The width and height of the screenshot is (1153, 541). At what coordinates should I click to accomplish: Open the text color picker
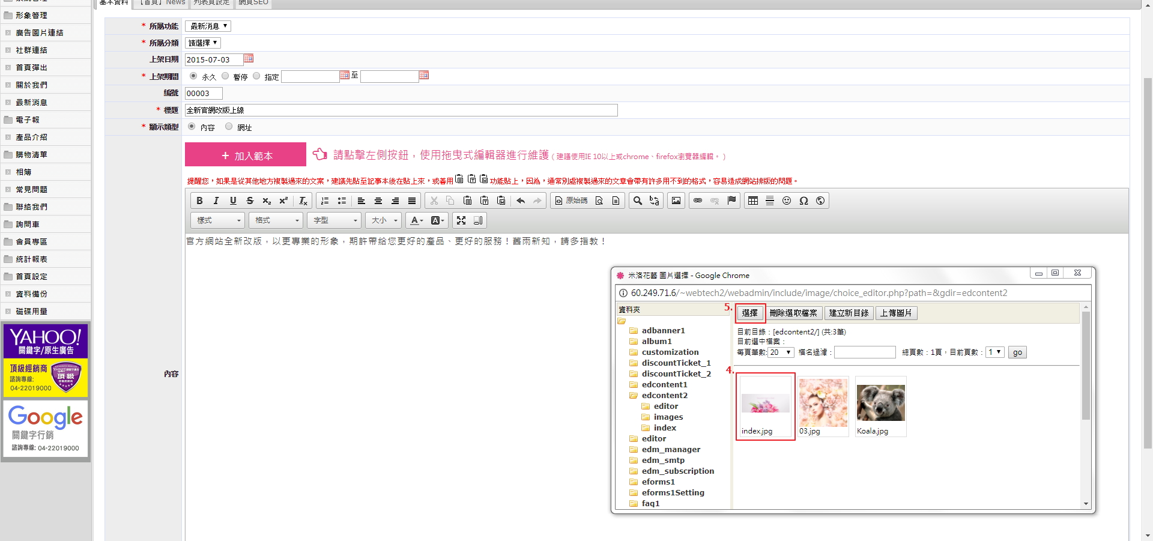(417, 220)
